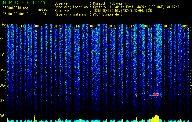Screen dimensions: 192x122
Task: Click the HROFFT 1.0.0 title text
Action: point(24,2)
